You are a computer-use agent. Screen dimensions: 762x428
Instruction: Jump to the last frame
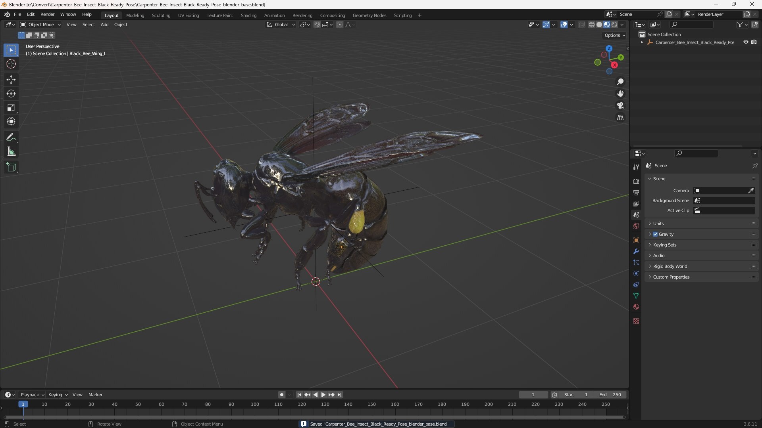(339, 395)
